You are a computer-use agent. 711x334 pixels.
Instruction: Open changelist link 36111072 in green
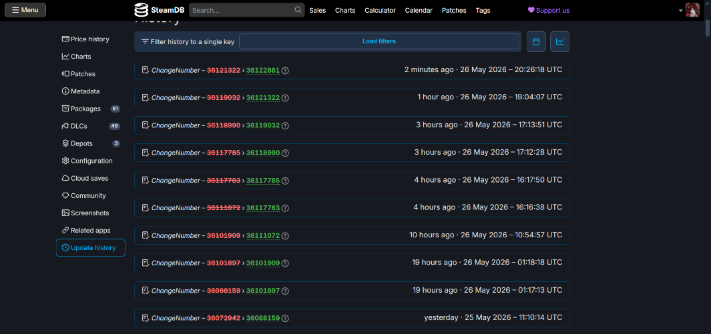pyautogui.click(x=263, y=236)
